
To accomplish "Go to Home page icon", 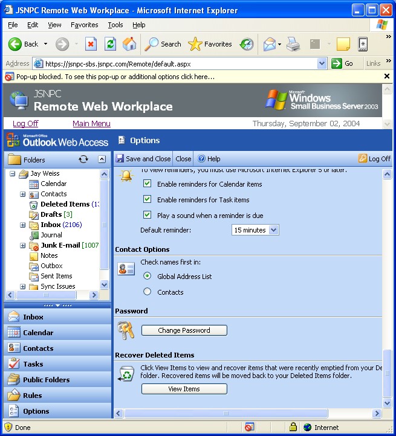I will (x=129, y=44).
